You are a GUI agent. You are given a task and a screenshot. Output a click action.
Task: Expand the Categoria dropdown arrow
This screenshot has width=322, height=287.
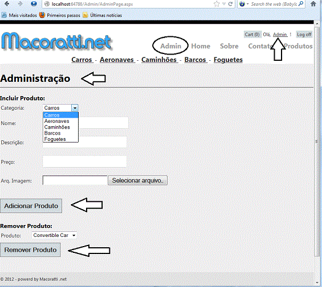point(75,108)
